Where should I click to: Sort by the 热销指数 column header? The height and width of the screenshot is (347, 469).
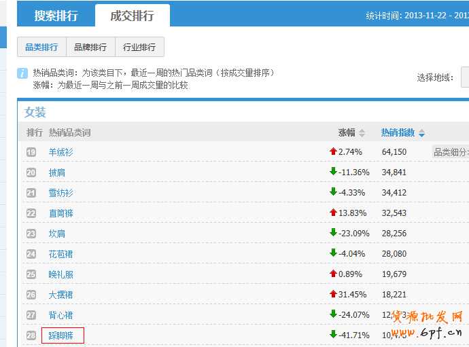tap(398, 132)
